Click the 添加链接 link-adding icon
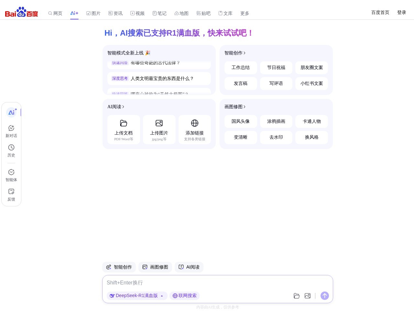Screen dimensions: 414x311 (195, 123)
